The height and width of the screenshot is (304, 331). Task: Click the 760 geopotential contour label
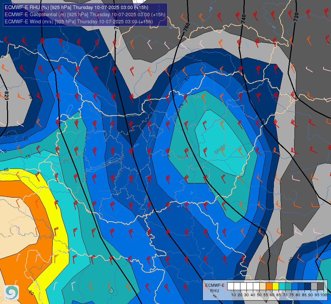[x=187, y=27]
